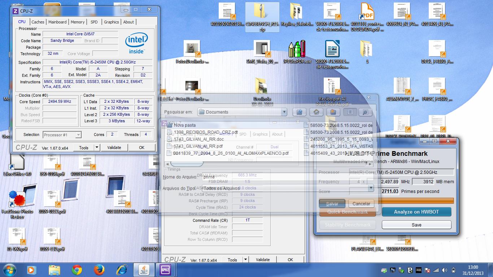Switch to Memory tab in front CPU-Z
The height and width of the screenshot is (277, 493).
coord(78,22)
